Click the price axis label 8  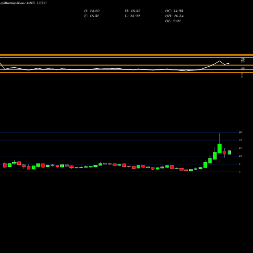tap(240, 164)
